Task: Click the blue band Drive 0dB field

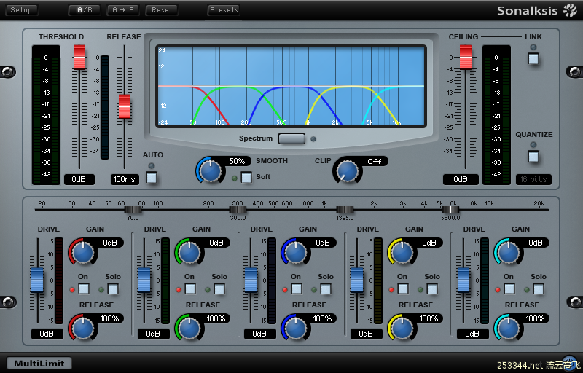Action: coord(259,334)
